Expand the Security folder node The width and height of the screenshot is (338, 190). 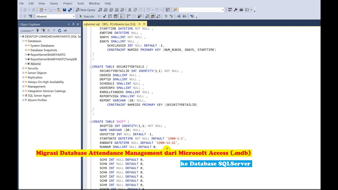[x=23, y=68]
